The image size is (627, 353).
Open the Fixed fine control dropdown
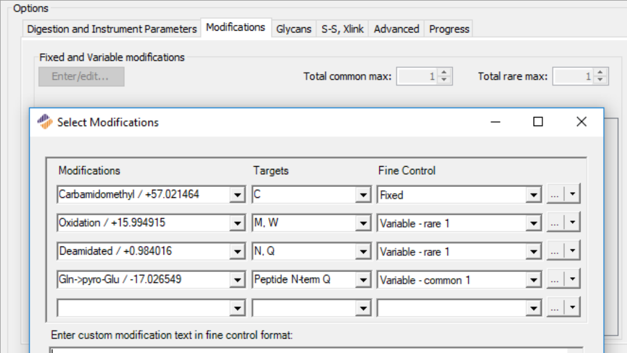point(534,195)
